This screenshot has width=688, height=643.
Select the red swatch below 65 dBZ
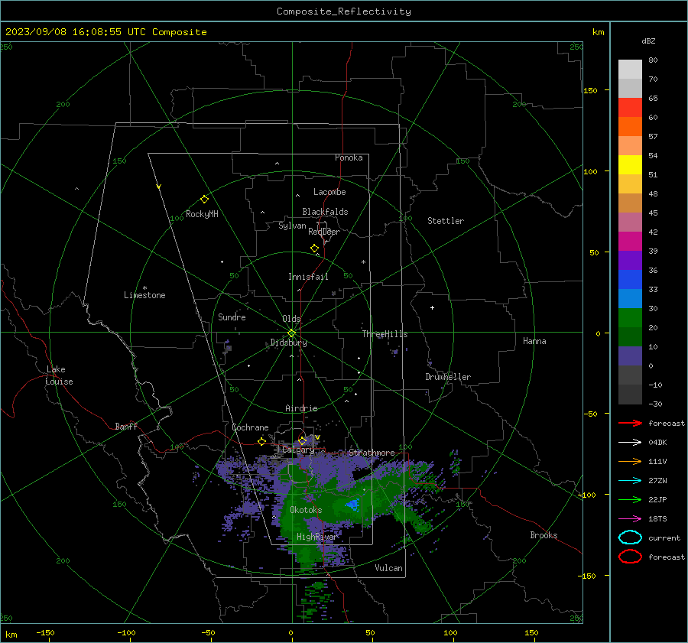pos(630,108)
